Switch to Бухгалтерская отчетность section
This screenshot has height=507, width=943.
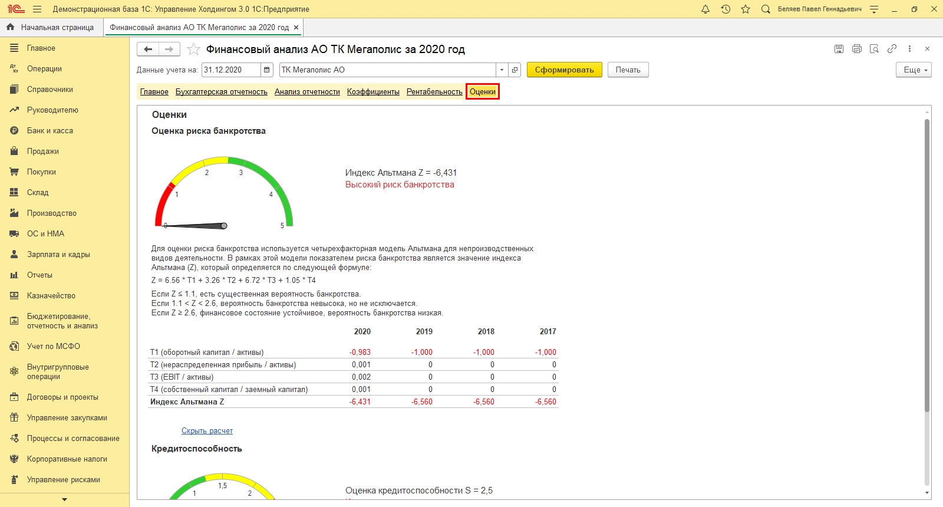(x=222, y=92)
